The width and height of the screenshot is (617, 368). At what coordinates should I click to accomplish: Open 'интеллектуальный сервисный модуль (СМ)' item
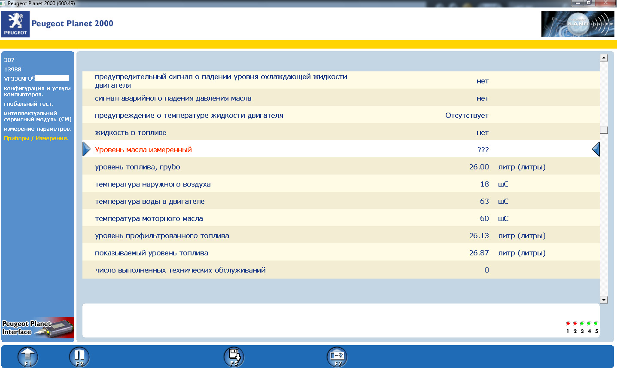point(38,116)
